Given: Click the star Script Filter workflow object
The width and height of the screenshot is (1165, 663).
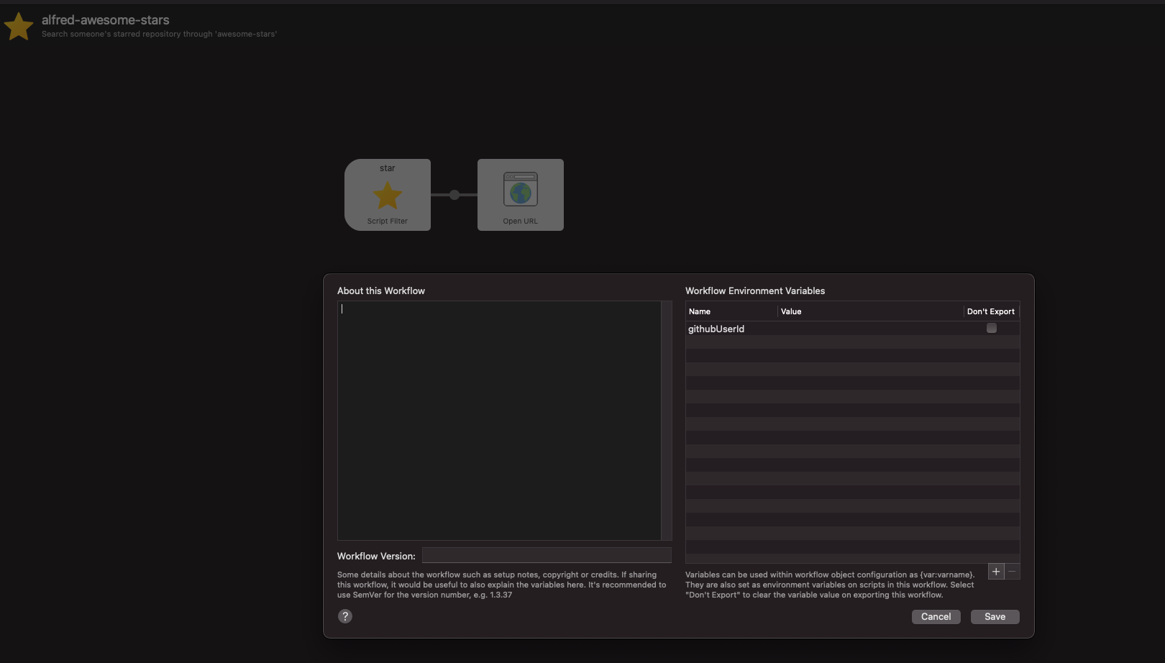Looking at the screenshot, I should pos(388,195).
